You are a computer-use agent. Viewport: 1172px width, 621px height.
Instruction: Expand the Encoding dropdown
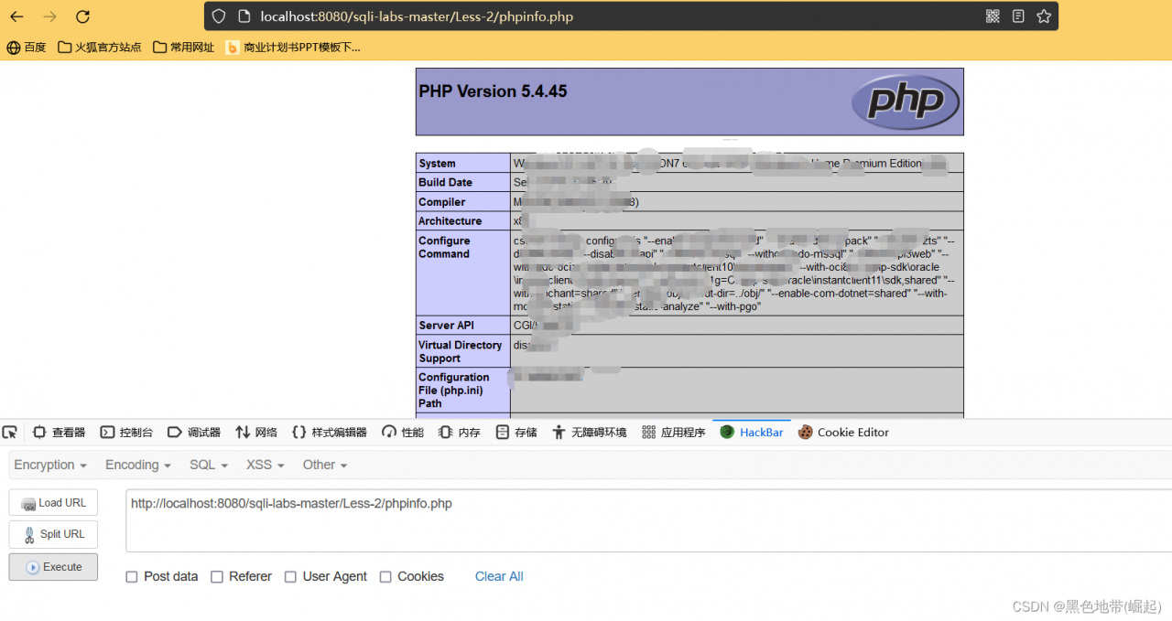coord(138,465)
